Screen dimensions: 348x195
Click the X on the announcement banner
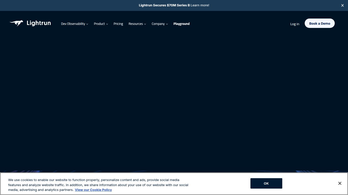pyautogui.click(x=342, y=5)
